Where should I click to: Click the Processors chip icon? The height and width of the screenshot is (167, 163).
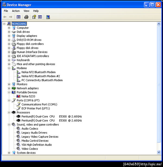tap(14, 112)
